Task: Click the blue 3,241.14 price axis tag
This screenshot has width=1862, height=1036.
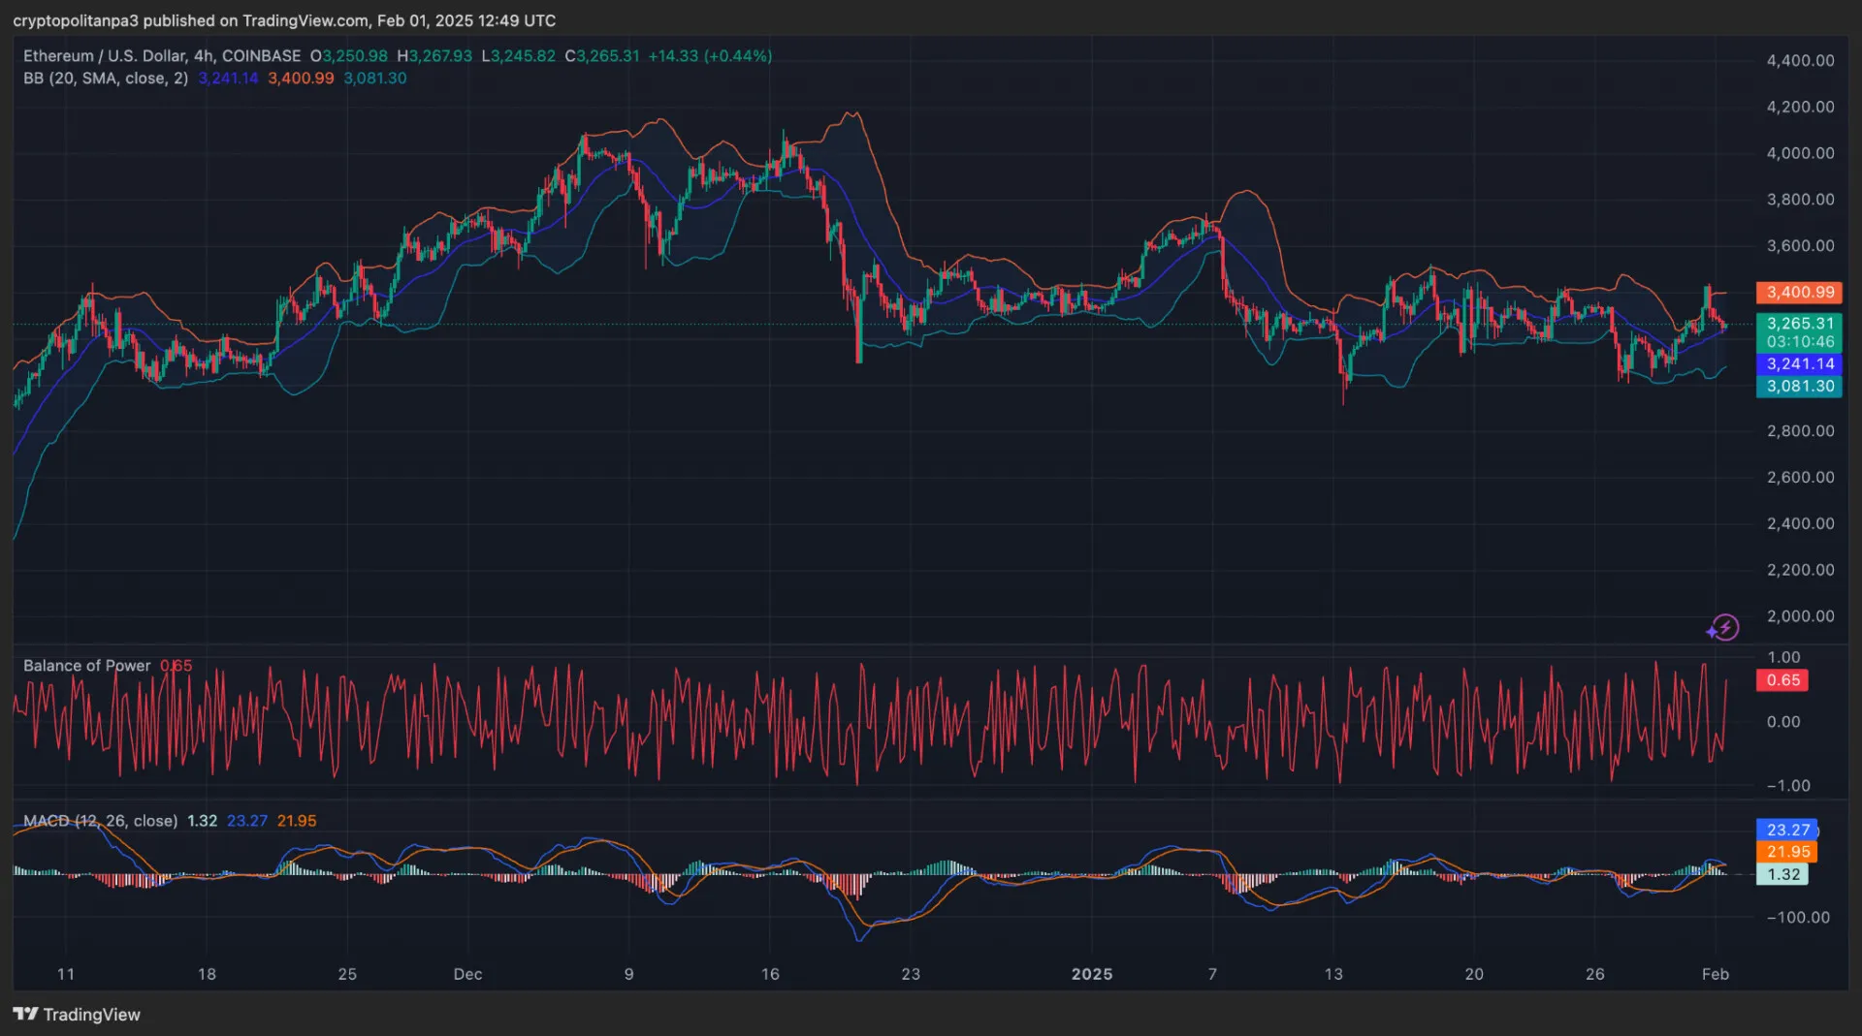Action: coord(1799,363)
